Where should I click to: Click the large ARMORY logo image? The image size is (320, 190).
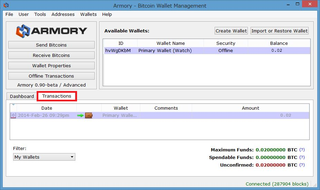pos(51,31)
